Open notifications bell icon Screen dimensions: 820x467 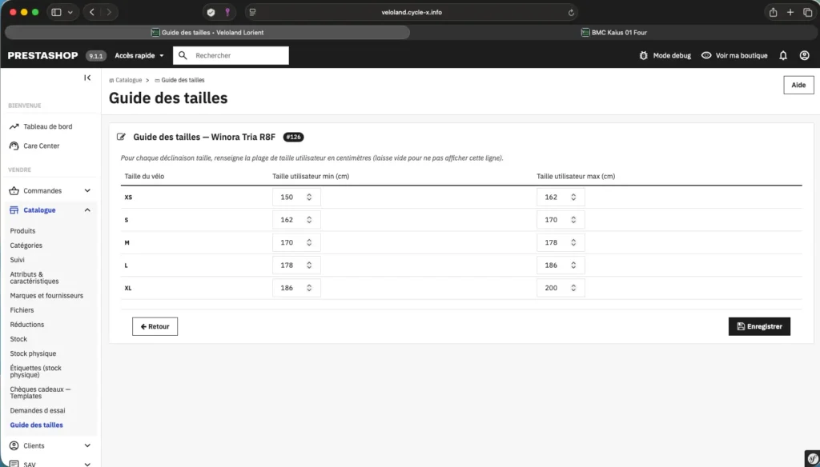[x=783, y=55]
